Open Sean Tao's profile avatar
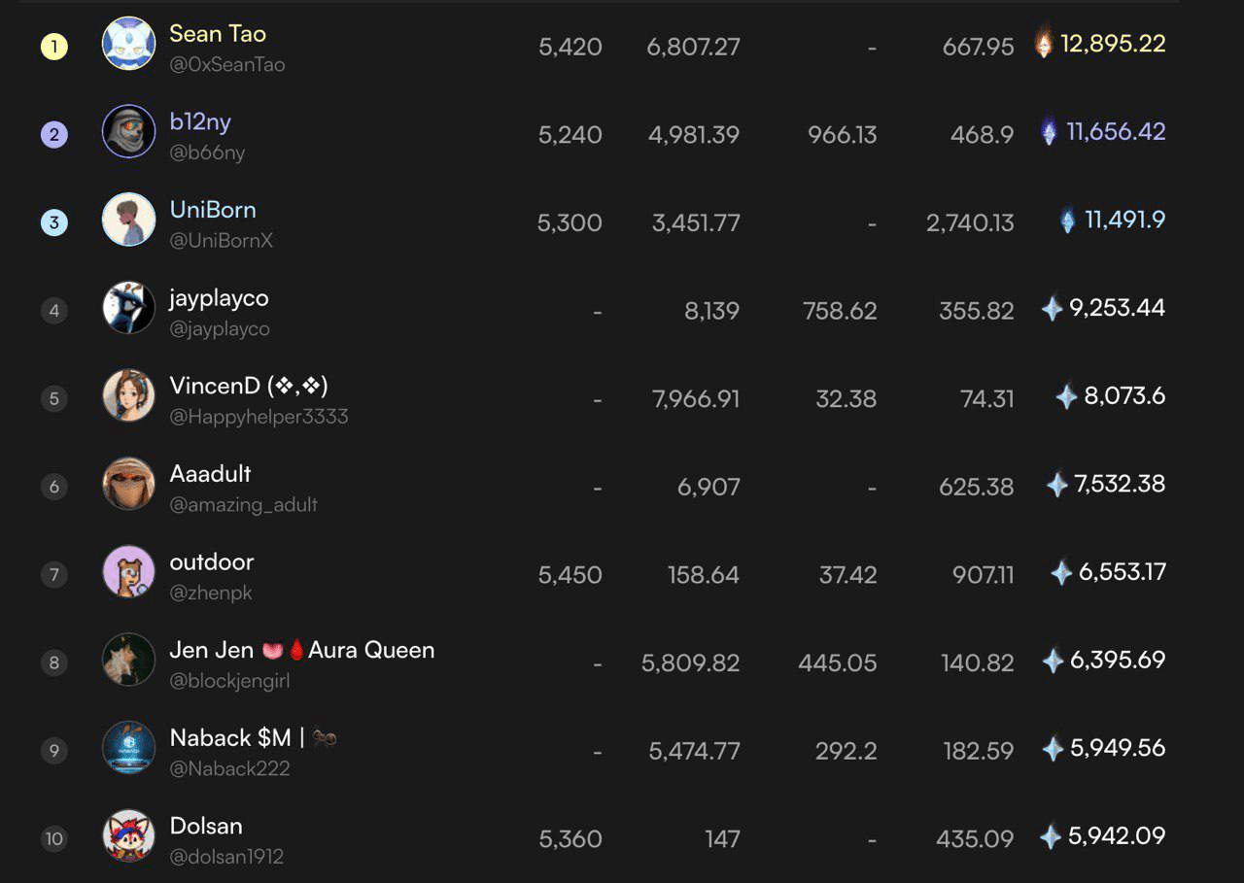The image size is (1244, 883). [x=128, y=44]
